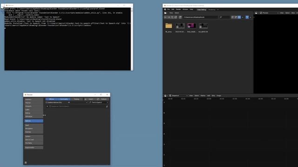Go forward to next folder in file browser
Image resolution: width=298 pixels, height=167 pixels.
[169, 17]
